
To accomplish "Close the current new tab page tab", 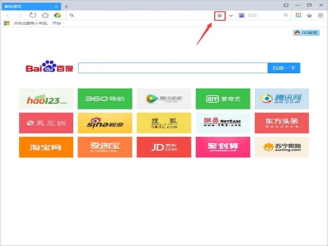I will click(x=56, y=7).
